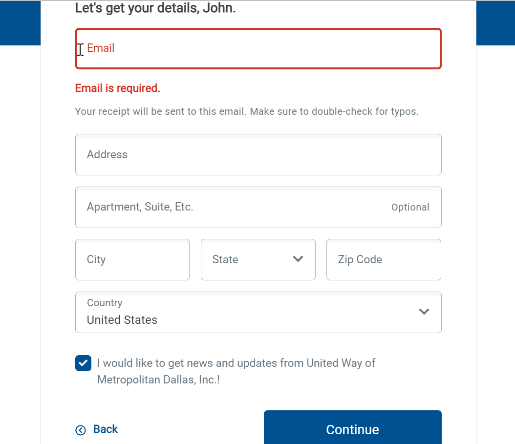This screenshot has width=515, height=444.
Task: Uncheck the news and updates checkbox
Action: point(83,363)
